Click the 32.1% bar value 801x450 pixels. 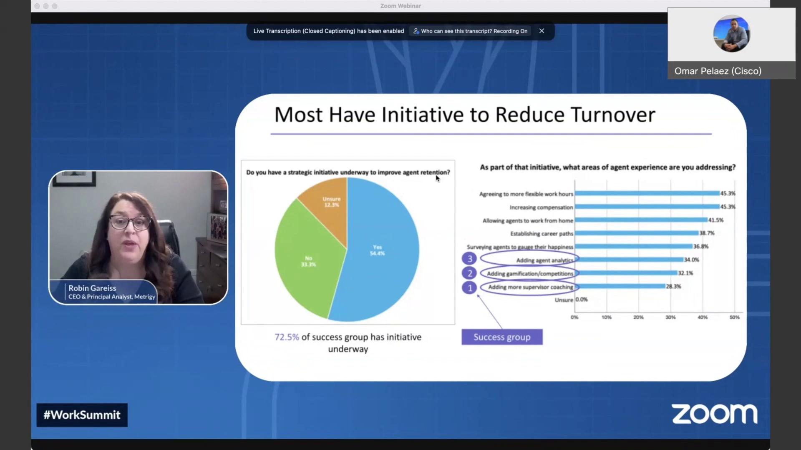(685, 273)
